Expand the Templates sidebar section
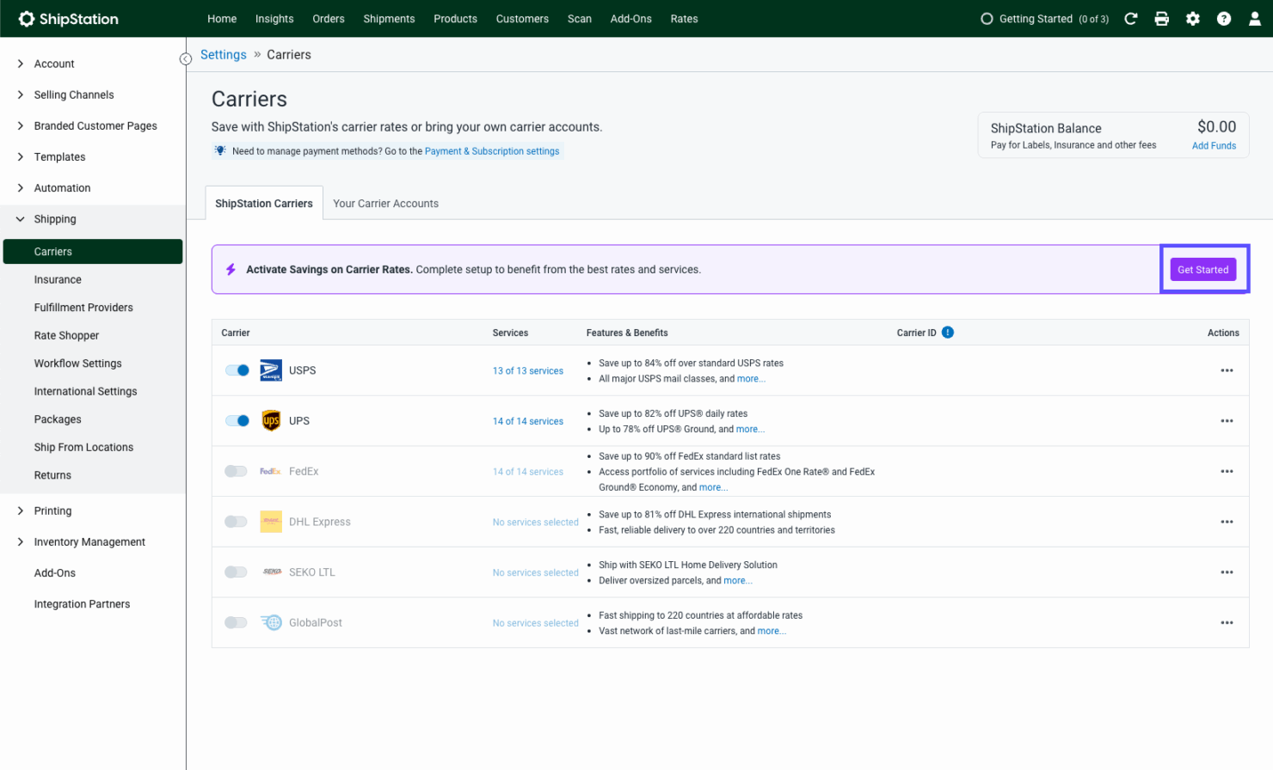Viewport: 1273px width, 770px height. coord(61,156)
